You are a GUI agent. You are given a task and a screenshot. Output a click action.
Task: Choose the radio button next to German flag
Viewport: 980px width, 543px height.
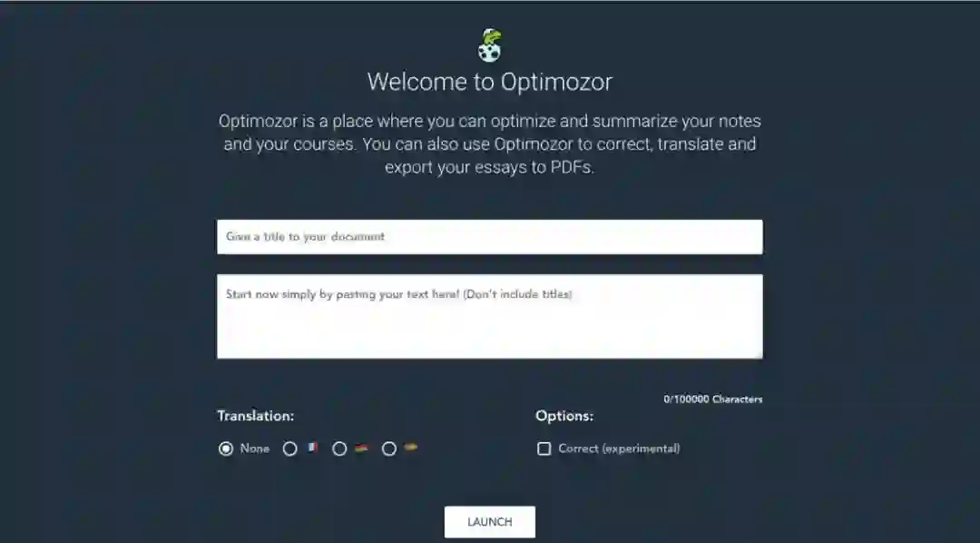[339, 449]
